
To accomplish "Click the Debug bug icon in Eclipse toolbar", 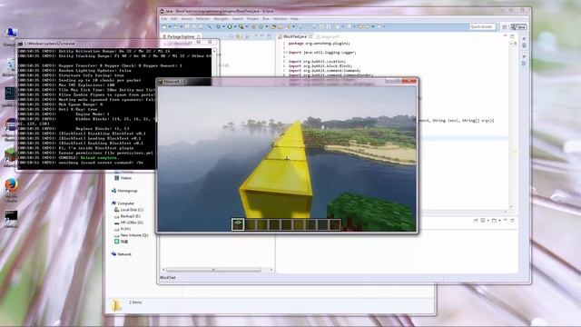I will tap(218, 26).
